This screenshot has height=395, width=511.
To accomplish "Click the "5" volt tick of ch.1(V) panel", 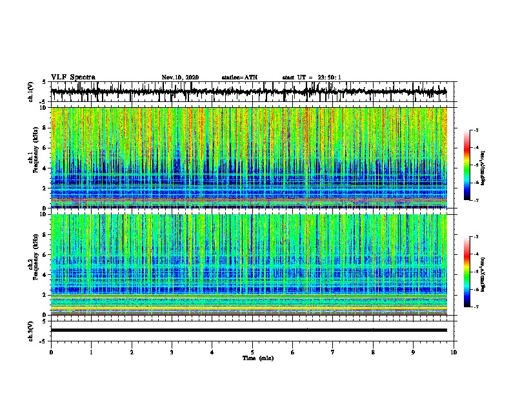I will [44, 82].
